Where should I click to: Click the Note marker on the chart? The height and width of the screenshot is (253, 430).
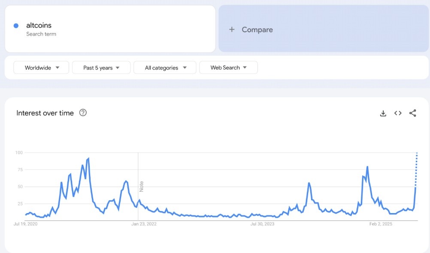click(141, 186)
